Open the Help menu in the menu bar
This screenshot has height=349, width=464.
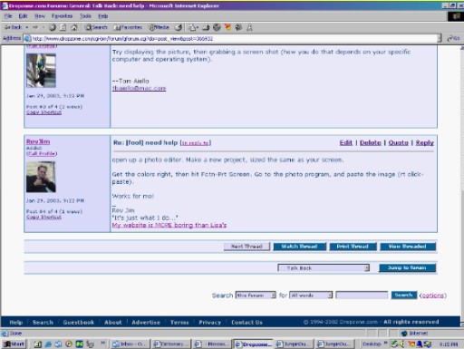point(103,16)
